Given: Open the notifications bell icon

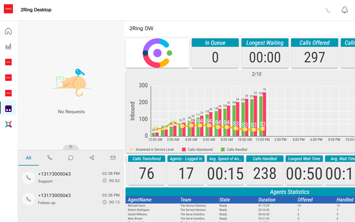Looking at the screenshot, I should point(345,10).
